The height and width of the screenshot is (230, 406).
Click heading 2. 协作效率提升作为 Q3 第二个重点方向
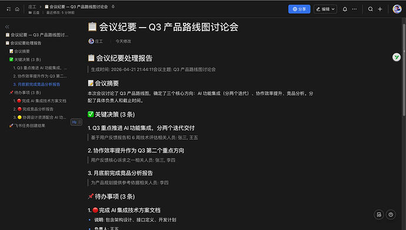click(136, 150)
